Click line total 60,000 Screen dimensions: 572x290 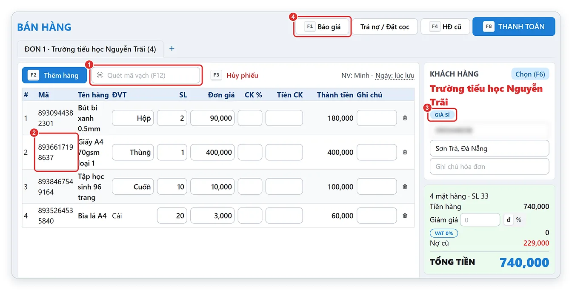342,216
